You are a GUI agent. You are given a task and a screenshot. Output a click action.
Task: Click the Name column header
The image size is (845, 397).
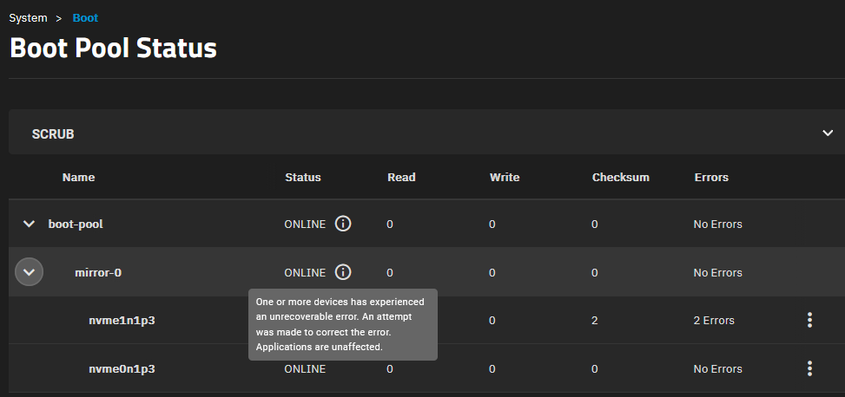(x=78, y=177)
